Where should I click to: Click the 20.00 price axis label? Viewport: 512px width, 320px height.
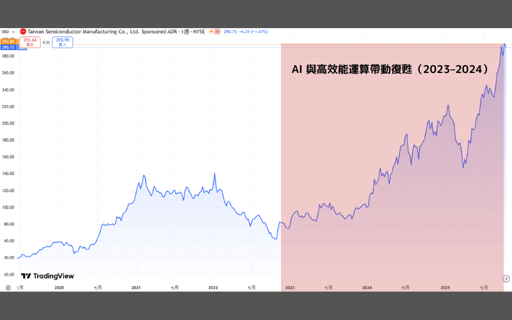click(9, 275)
